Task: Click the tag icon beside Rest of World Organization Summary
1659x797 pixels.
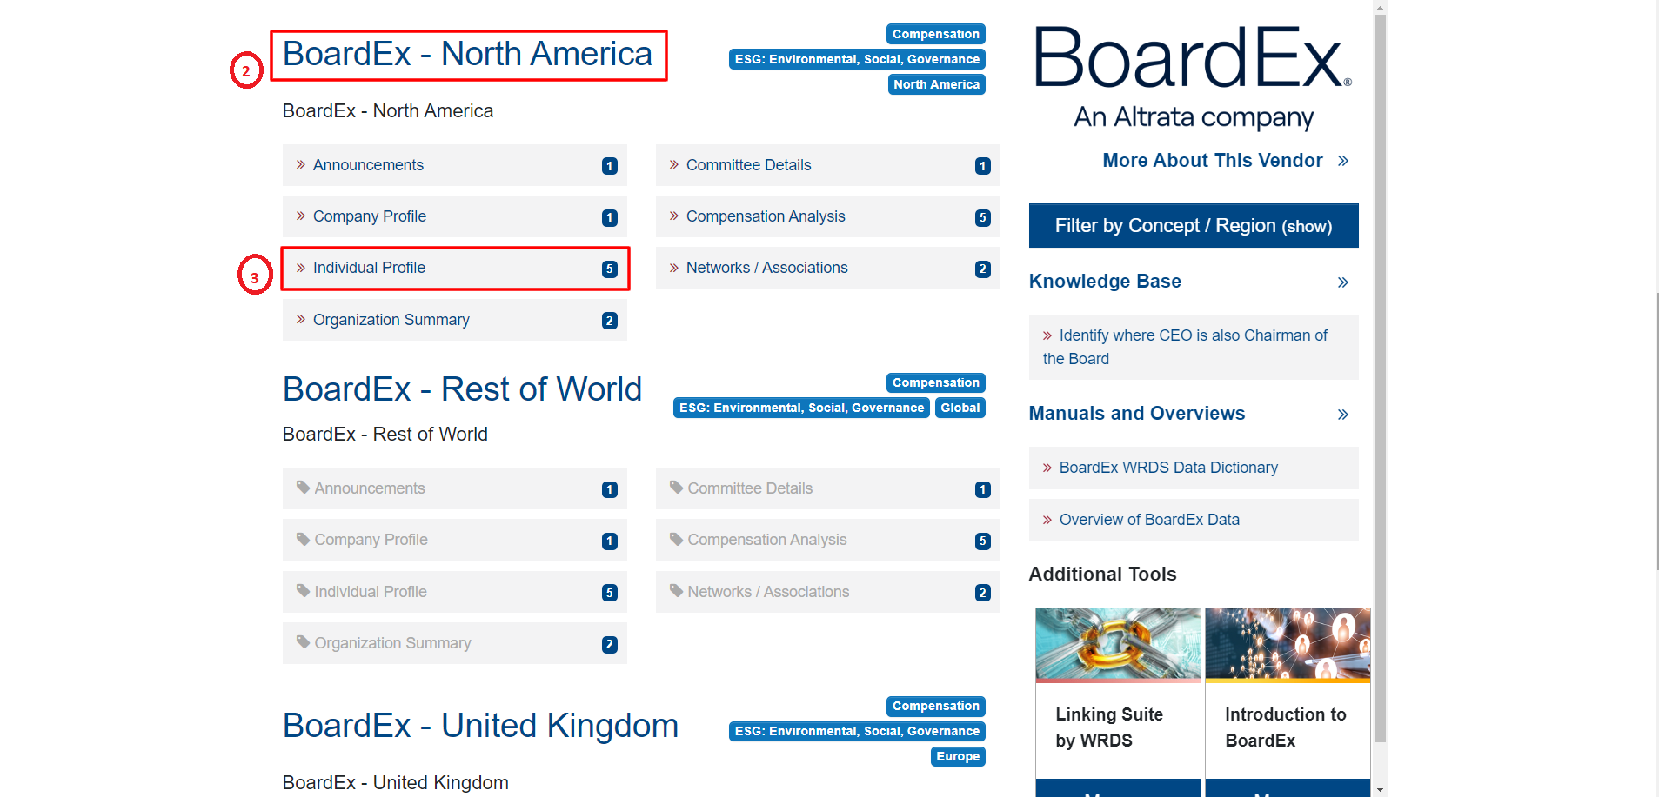Action: coord(304,642)
